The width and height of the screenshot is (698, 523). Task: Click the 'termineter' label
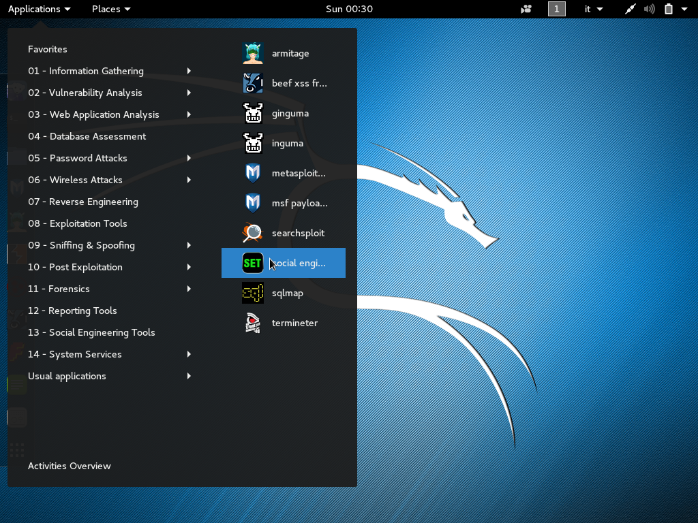(294, 323)
